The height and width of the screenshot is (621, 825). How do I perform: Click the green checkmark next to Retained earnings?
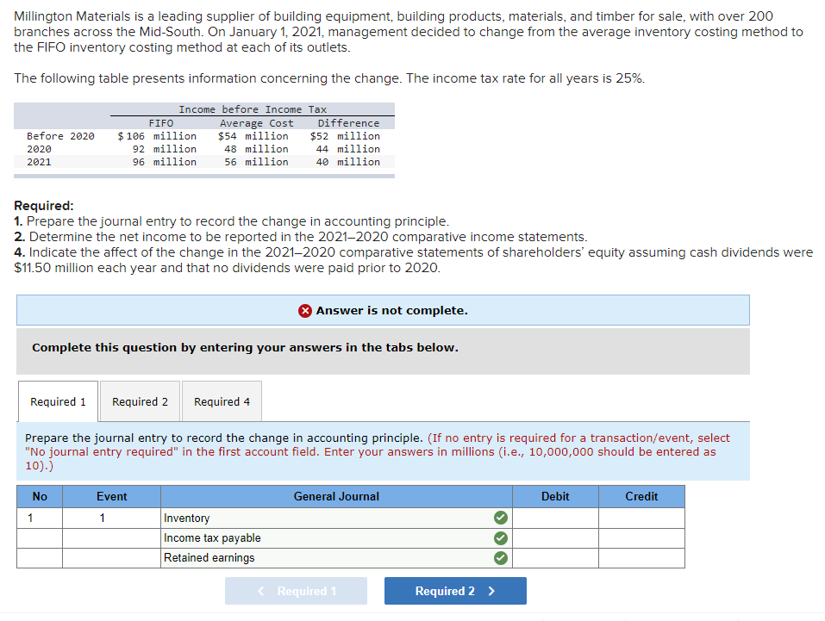tap(501, 557)
